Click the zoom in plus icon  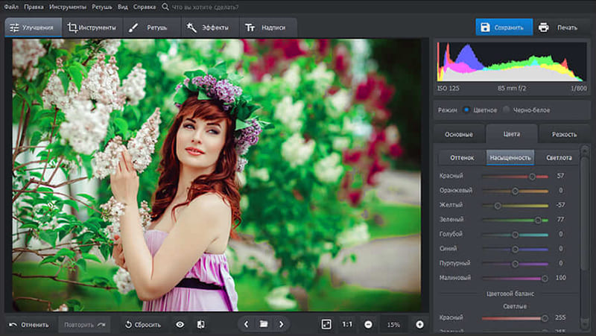tap(419, 324)
